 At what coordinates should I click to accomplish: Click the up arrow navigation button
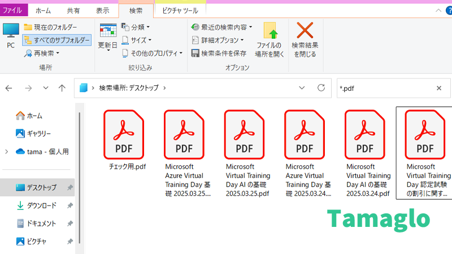(x=62, y=88)
